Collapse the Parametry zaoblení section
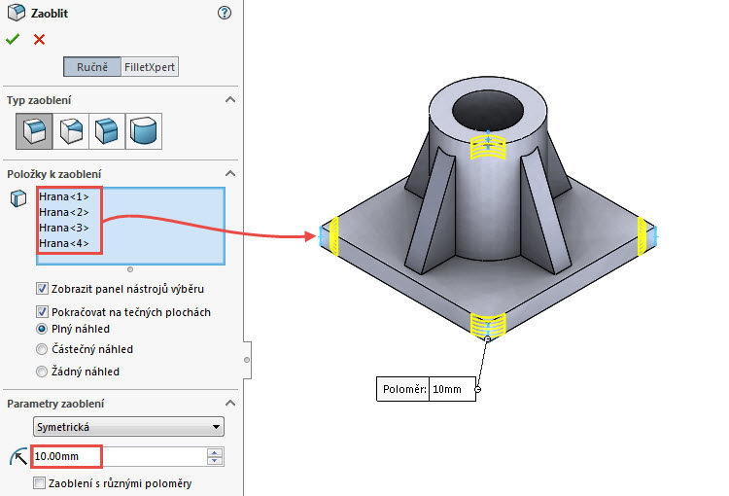Screen dimensions: 729x496 230,403
